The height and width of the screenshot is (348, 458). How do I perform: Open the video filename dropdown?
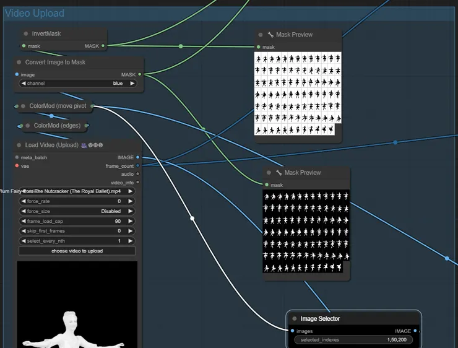coord(77,191)
